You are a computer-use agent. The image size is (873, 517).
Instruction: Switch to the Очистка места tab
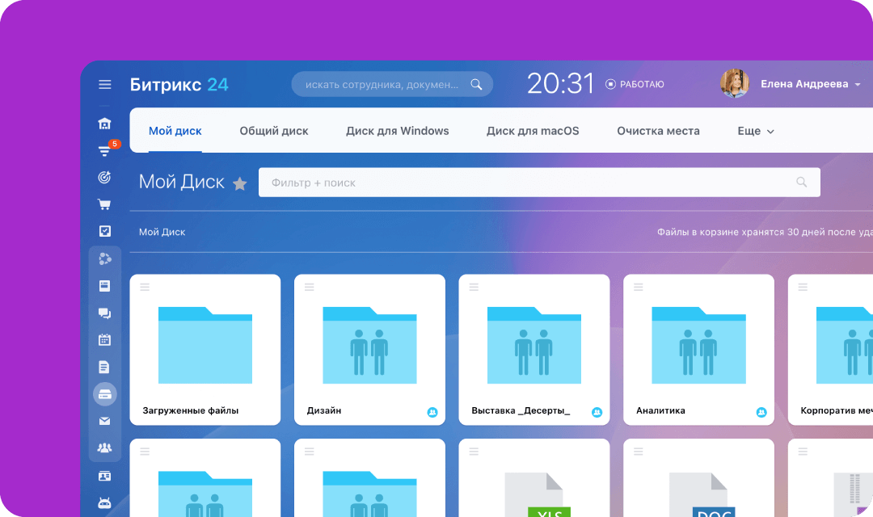(x=658, y=131)
